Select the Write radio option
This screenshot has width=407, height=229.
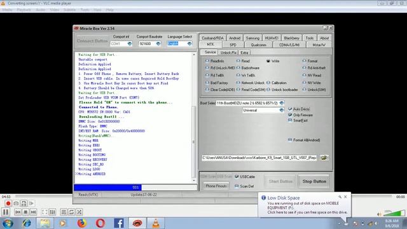[273, 61]
